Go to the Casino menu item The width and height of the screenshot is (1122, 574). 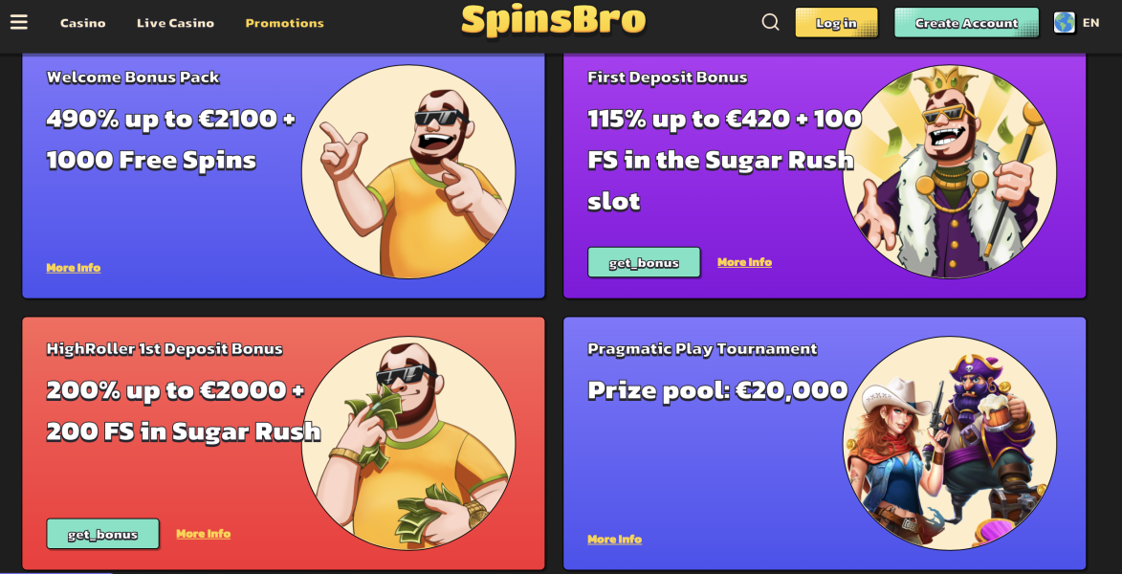pyautogui.click(x=83, y=23)
